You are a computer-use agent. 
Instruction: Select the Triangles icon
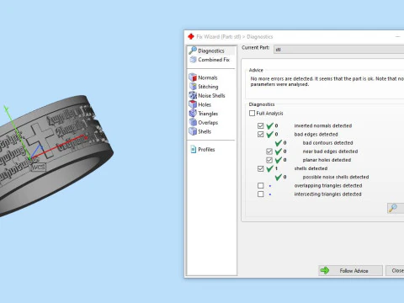(x=193, y=114)
